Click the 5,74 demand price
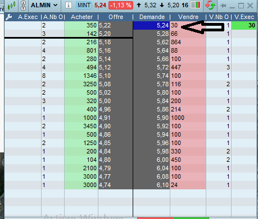The width and height of the screenshot is (258, 219). [x=163, y=76]
